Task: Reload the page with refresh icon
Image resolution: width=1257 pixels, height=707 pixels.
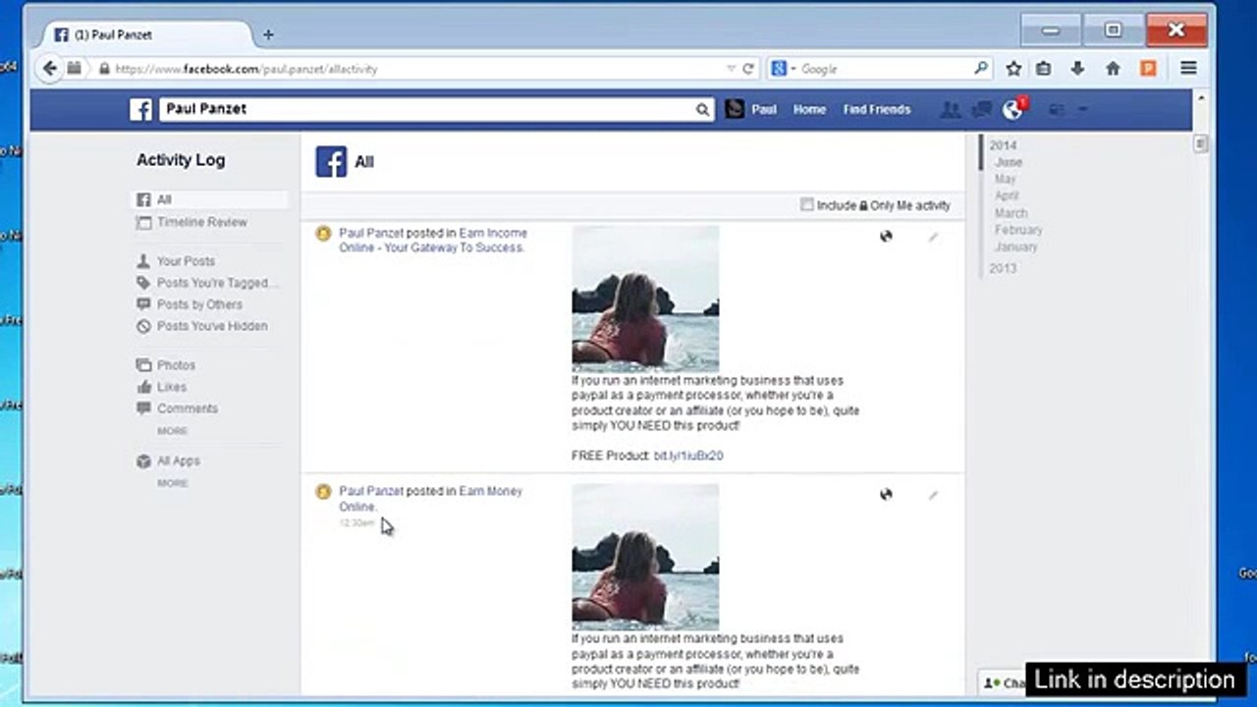Action: [748, 69]
